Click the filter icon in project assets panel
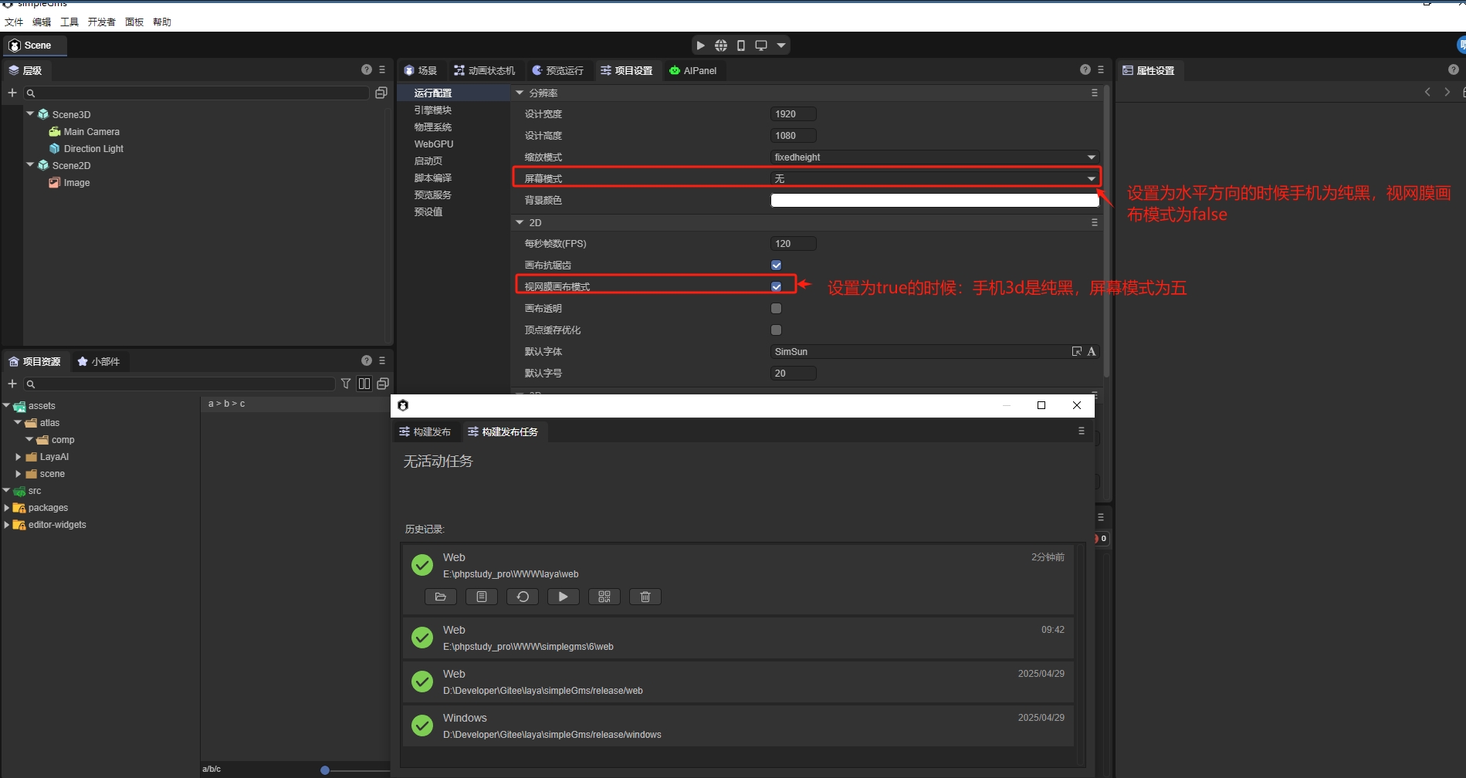 (x=346, y=384)
